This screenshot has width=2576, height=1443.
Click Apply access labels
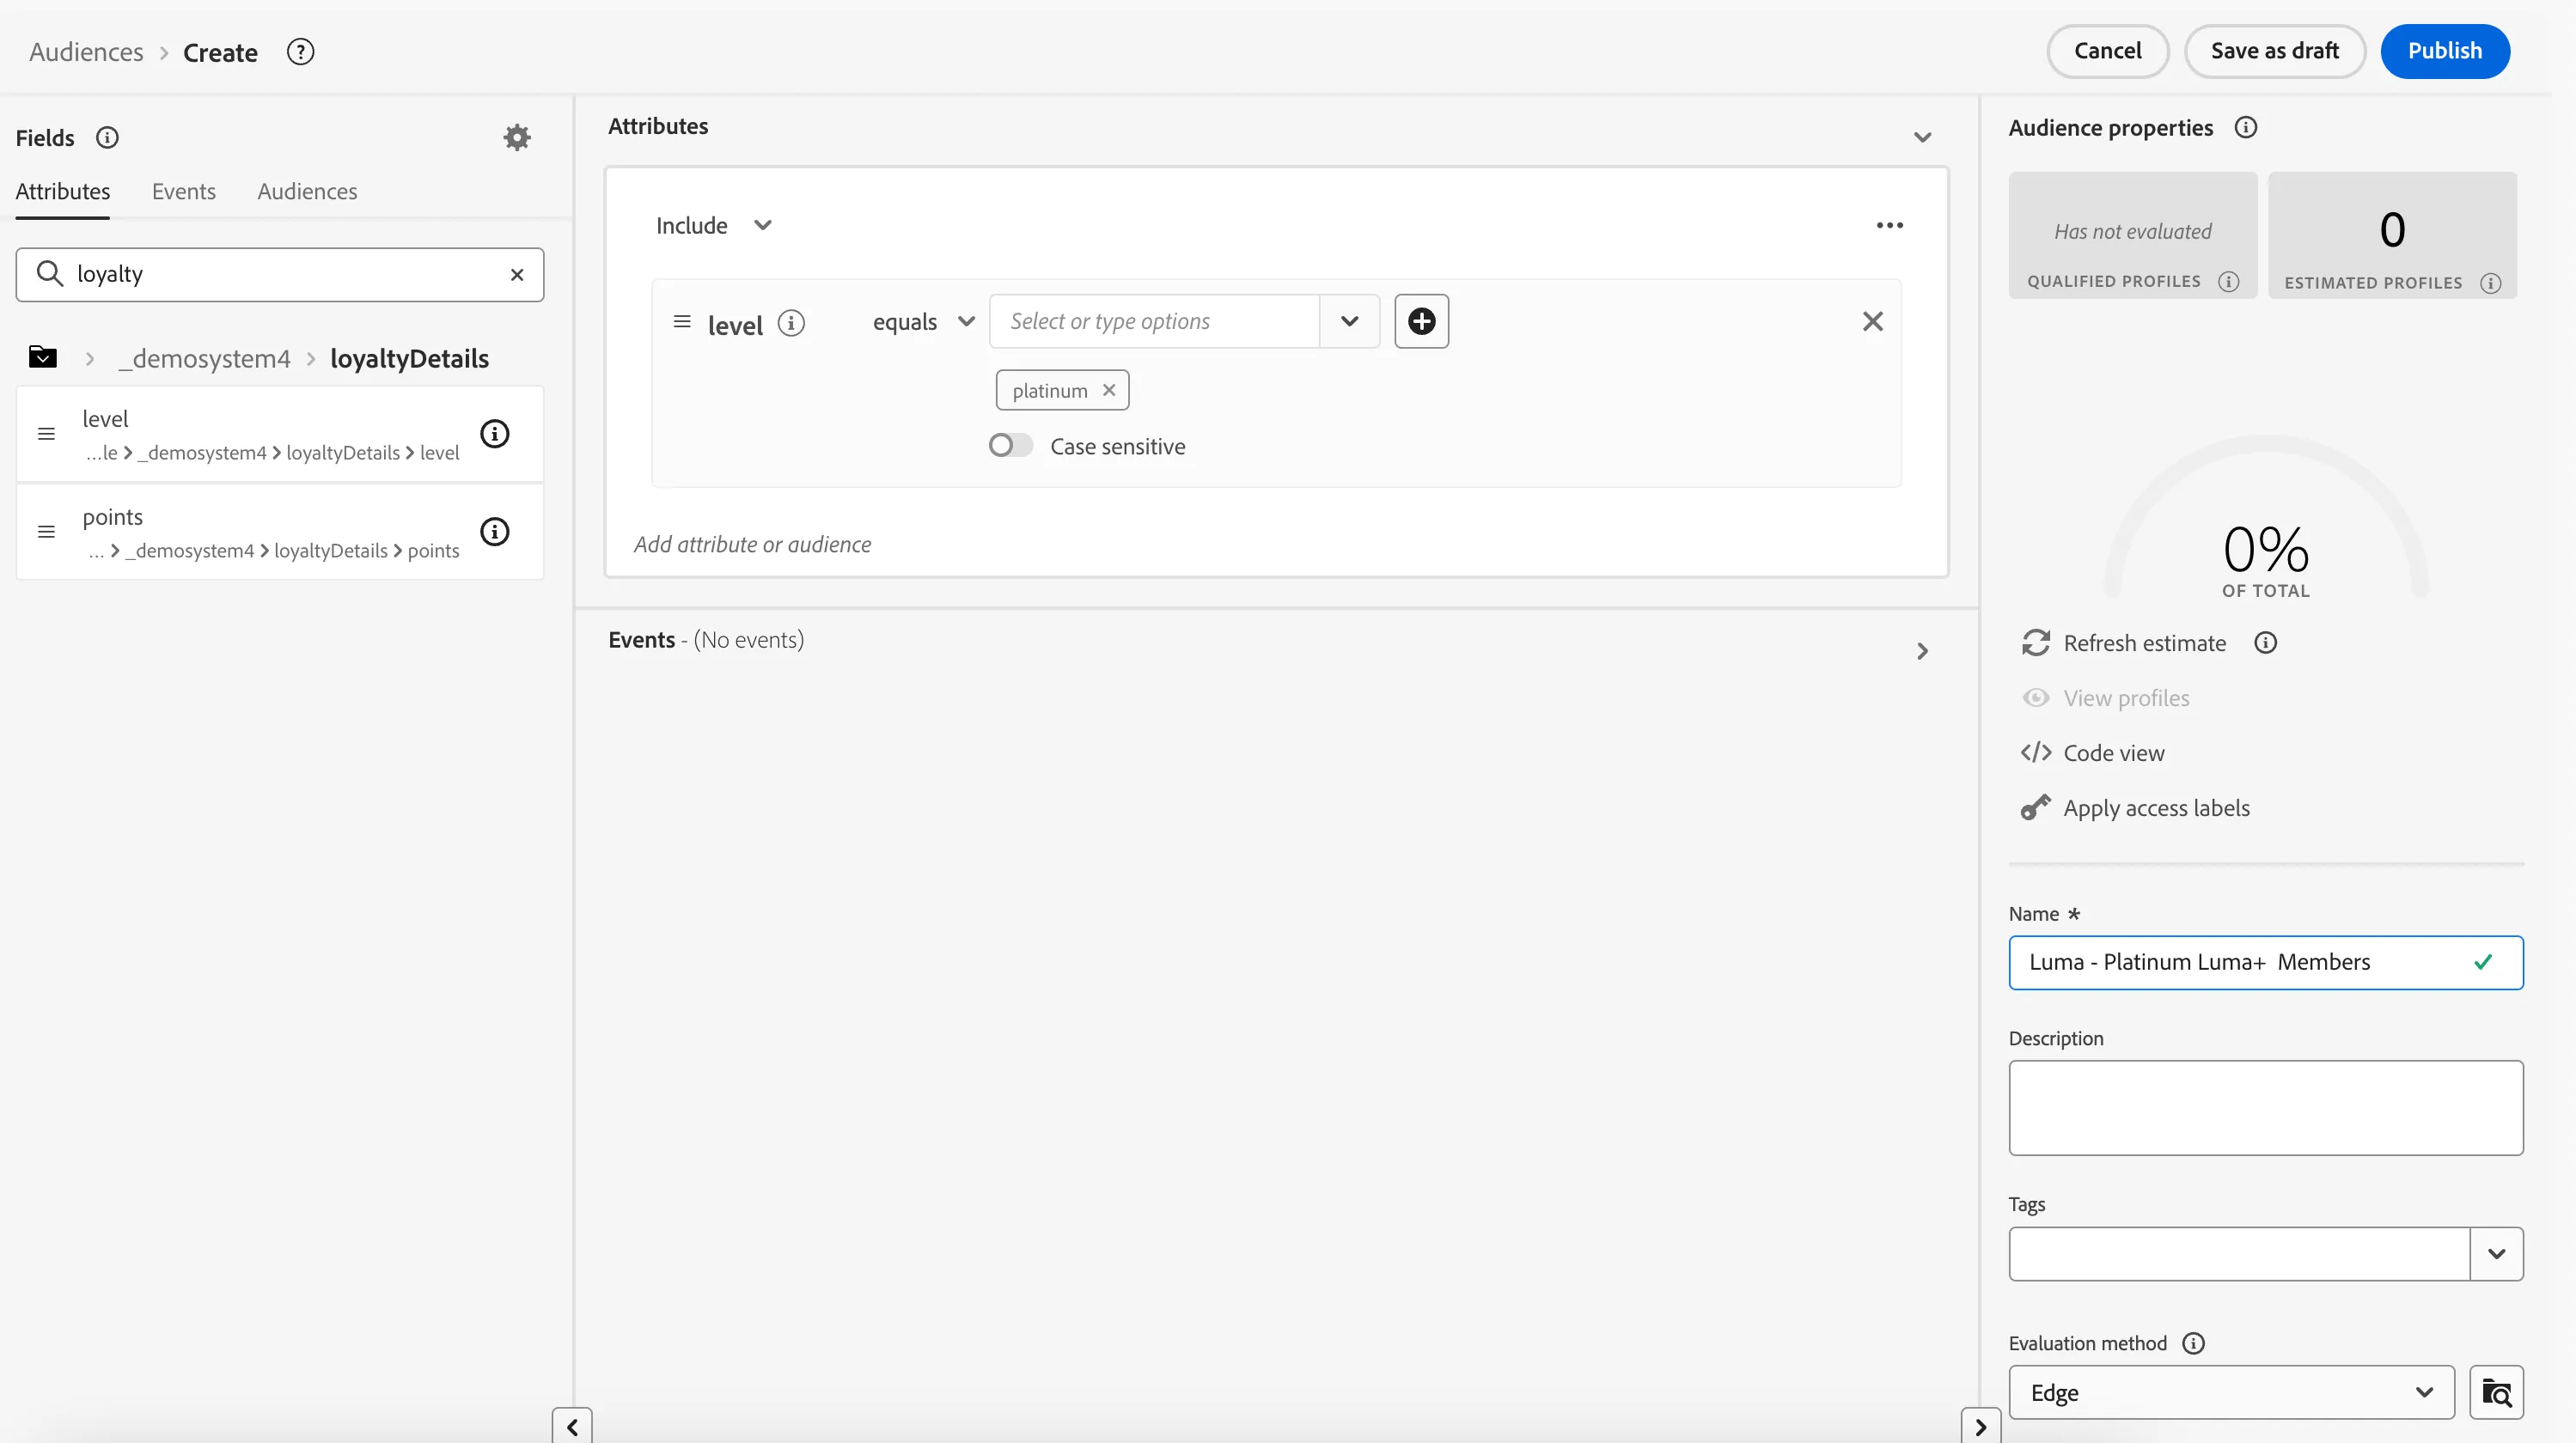(x=2136, y=807)
